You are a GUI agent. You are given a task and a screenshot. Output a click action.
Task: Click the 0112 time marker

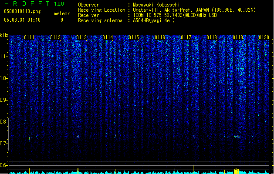pyautogui.click(x=55, y=37)
